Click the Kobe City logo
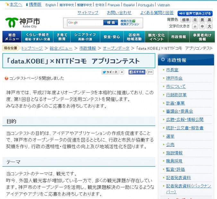217x199 pixels. (x=22, y=23)
